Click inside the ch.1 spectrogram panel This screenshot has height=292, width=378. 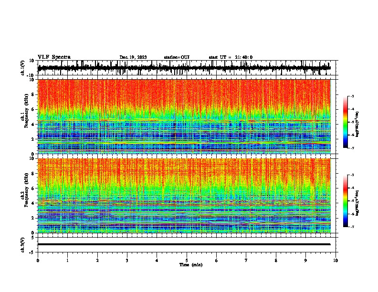[184, 116]
